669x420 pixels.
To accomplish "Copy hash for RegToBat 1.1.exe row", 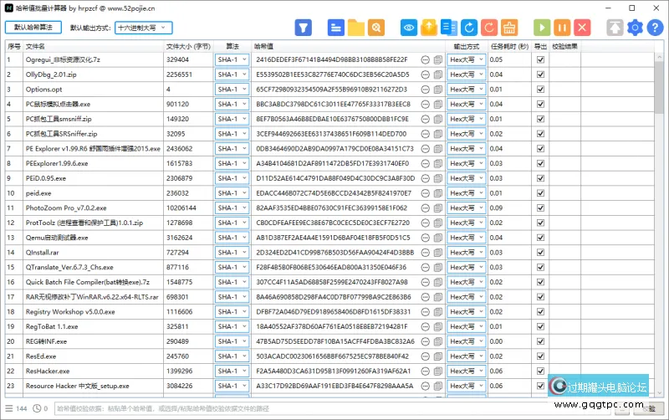I will [437, 327].
